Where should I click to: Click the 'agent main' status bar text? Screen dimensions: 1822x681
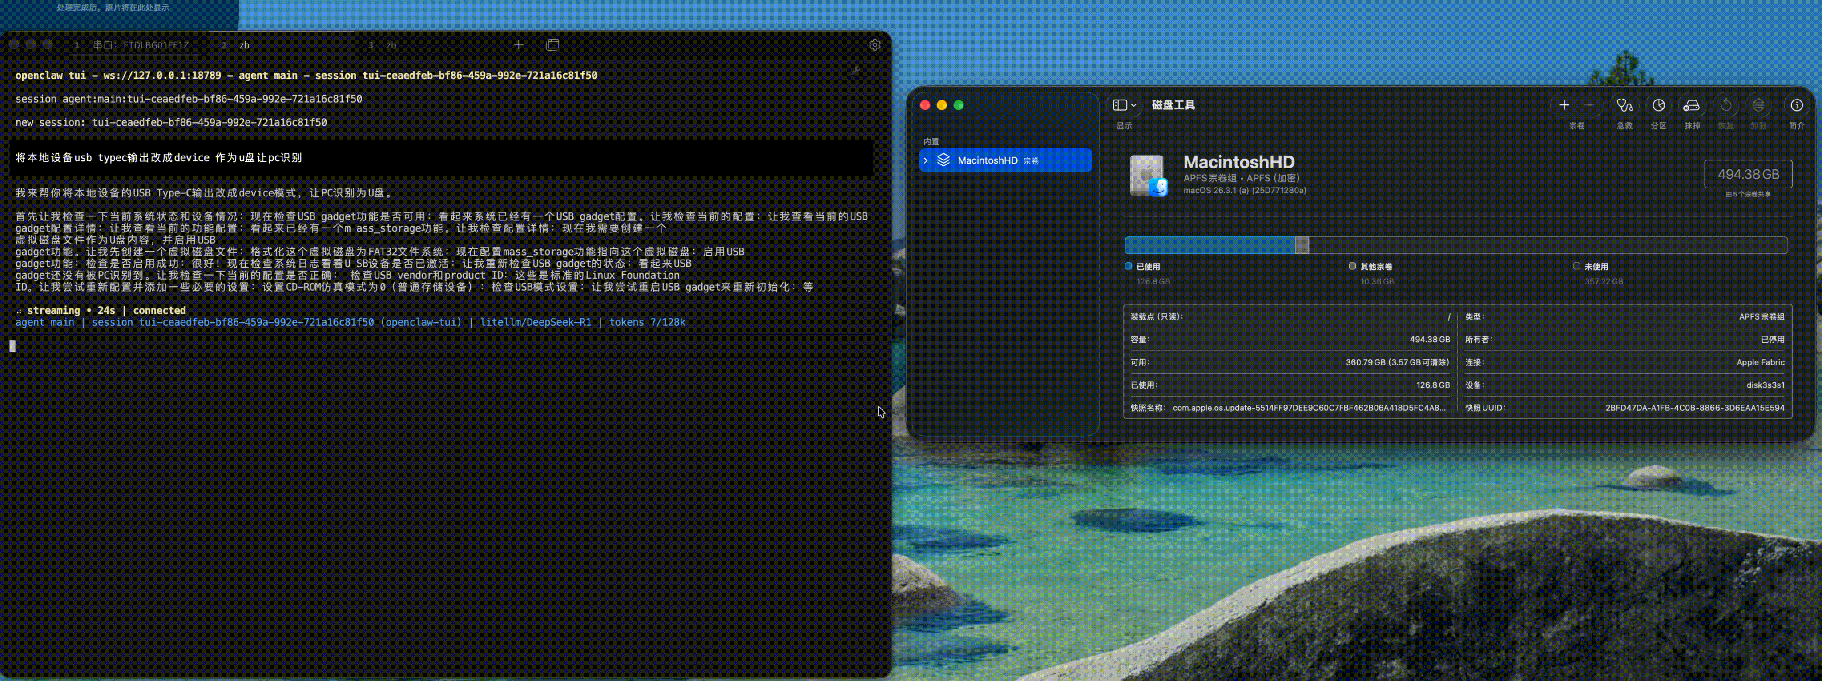tap(44, 322)
